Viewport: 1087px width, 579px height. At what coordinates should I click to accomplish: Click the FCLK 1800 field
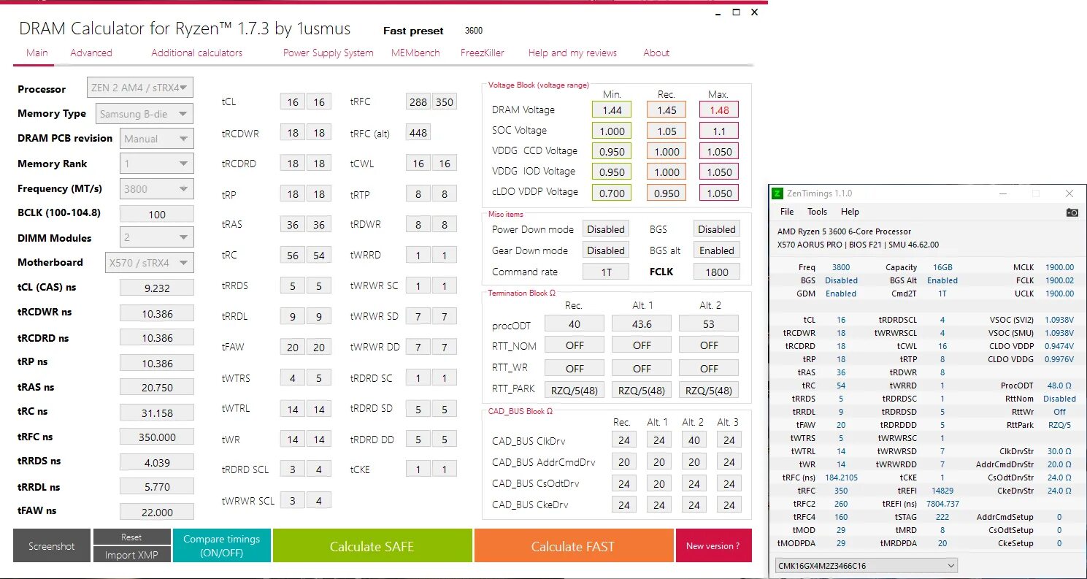(717, 272)
